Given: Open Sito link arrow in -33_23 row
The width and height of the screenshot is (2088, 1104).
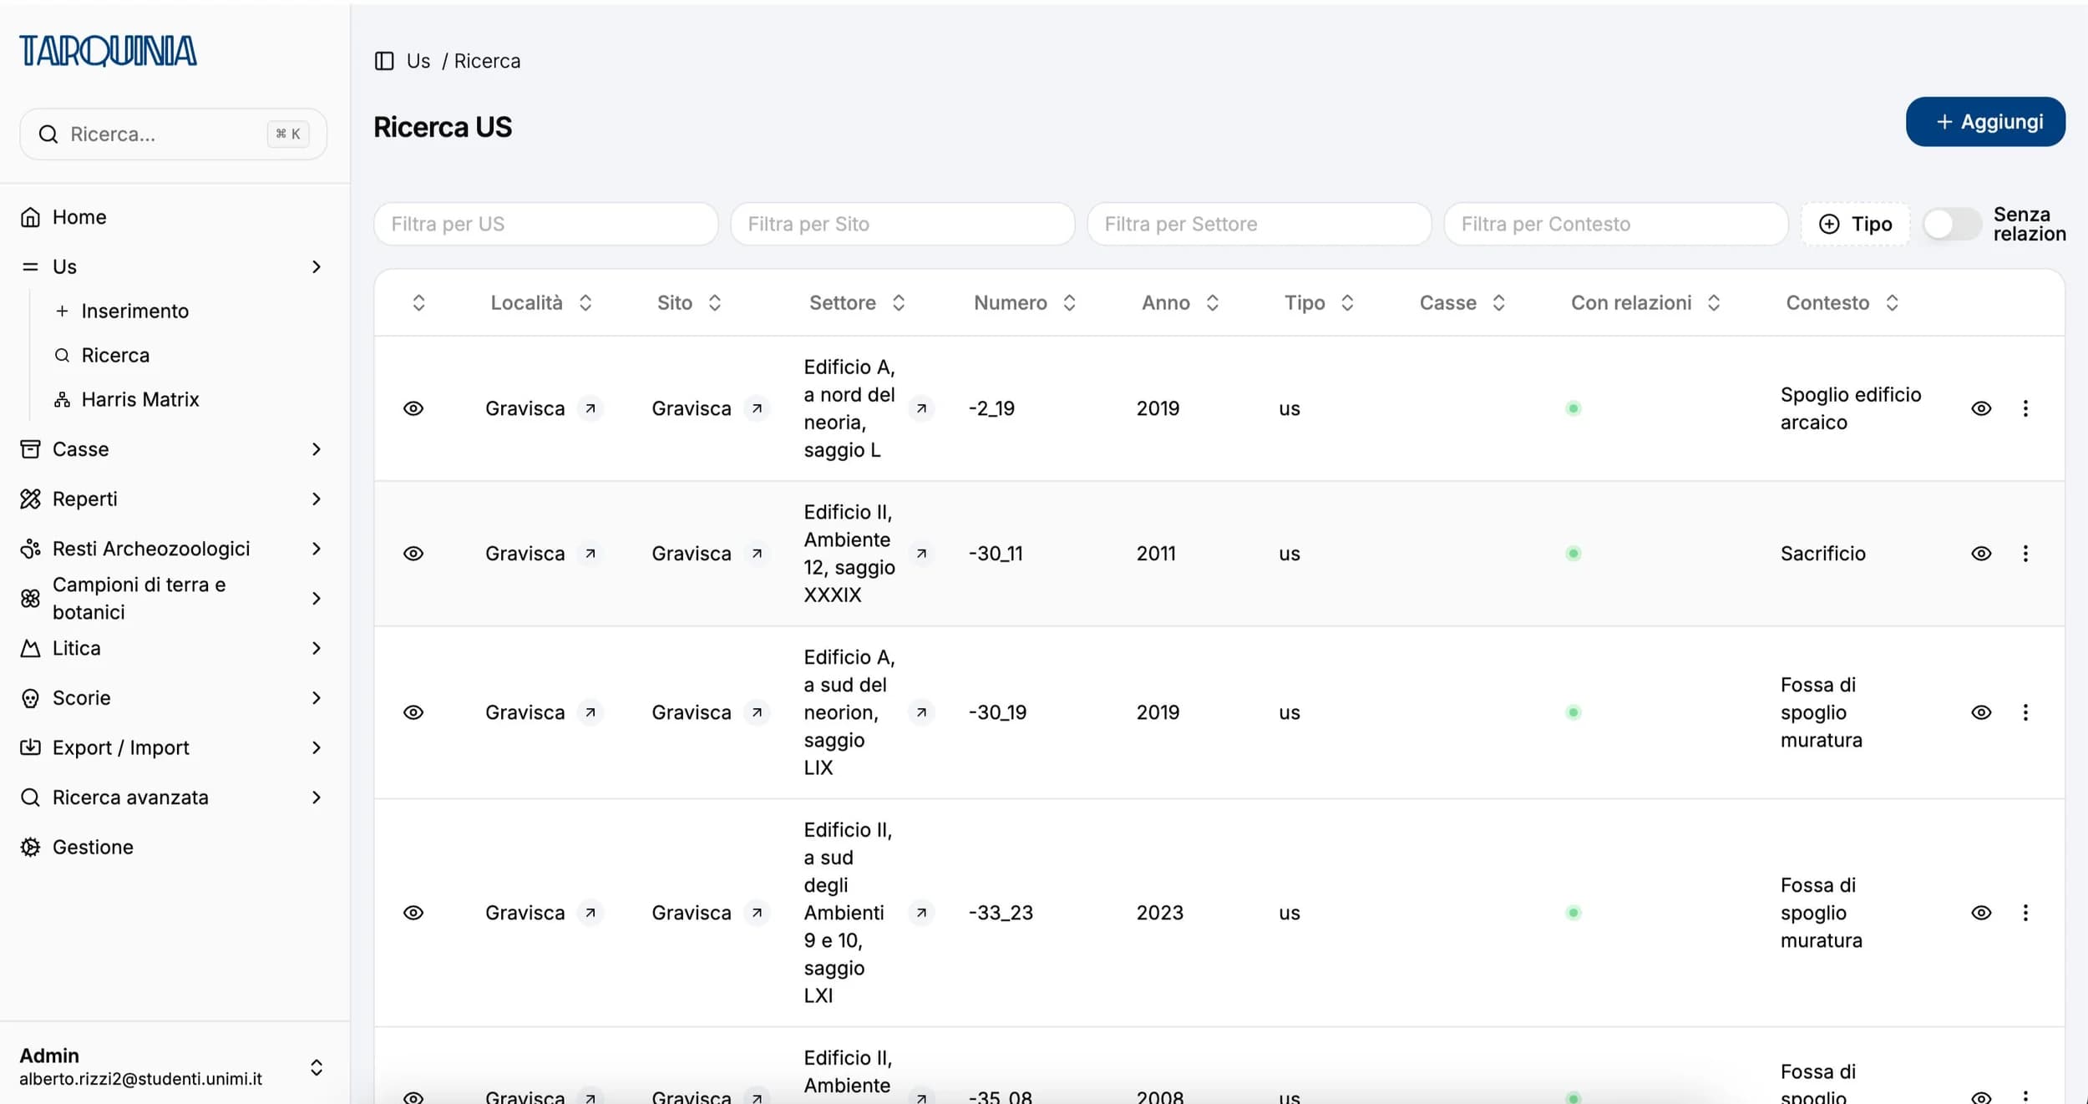Looking at the screenshot, I should [x=757, y=913].
